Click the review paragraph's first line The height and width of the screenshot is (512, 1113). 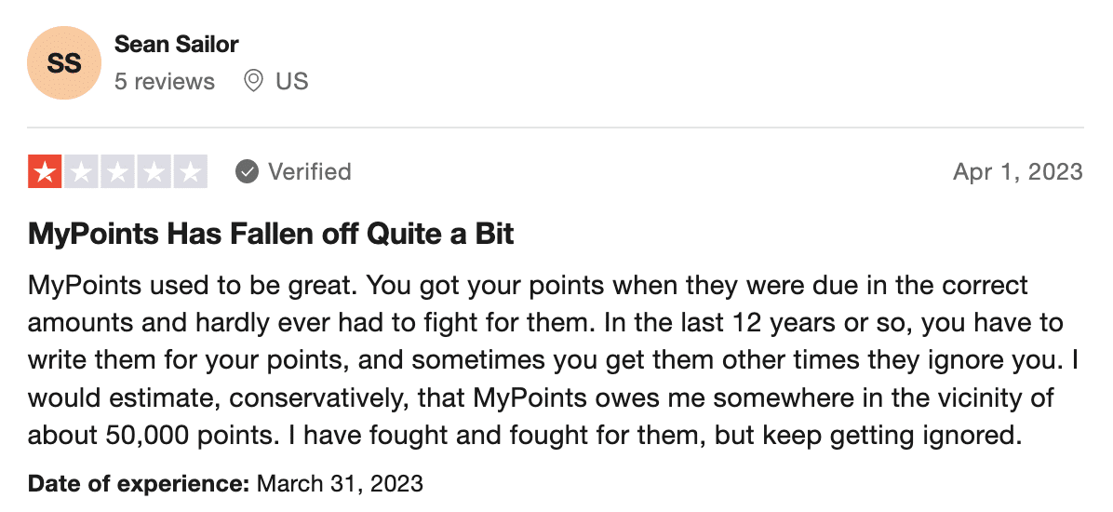coord(528,286)
